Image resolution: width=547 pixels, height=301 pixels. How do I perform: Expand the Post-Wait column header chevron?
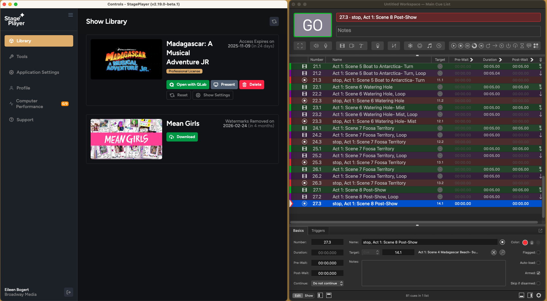[532, 60]
